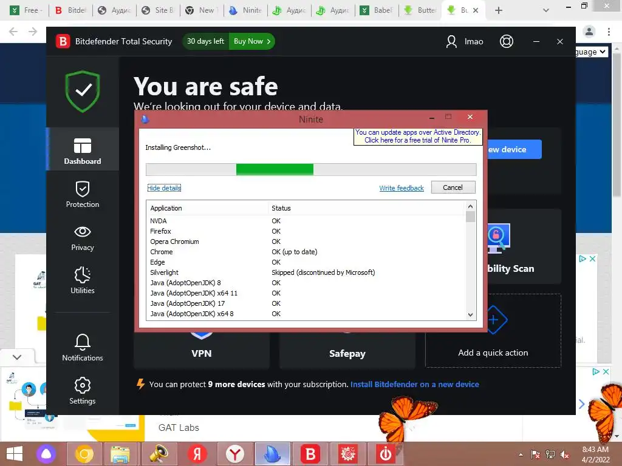The width and height of the screenshot is (622, 466).
Task: Open File Explorer from the taskbar
Action: [120, 454]
